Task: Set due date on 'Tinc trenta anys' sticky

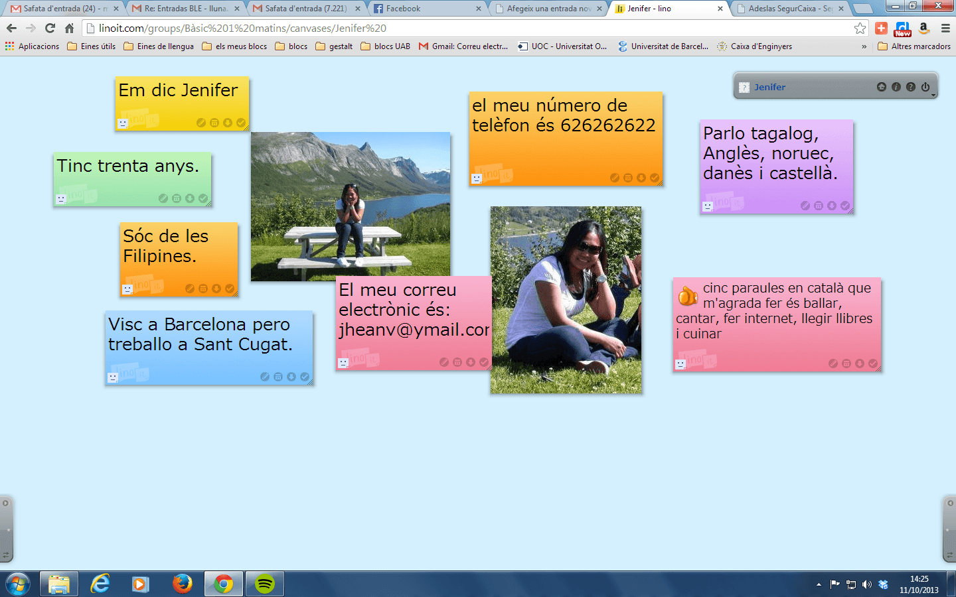Action: 177,198
